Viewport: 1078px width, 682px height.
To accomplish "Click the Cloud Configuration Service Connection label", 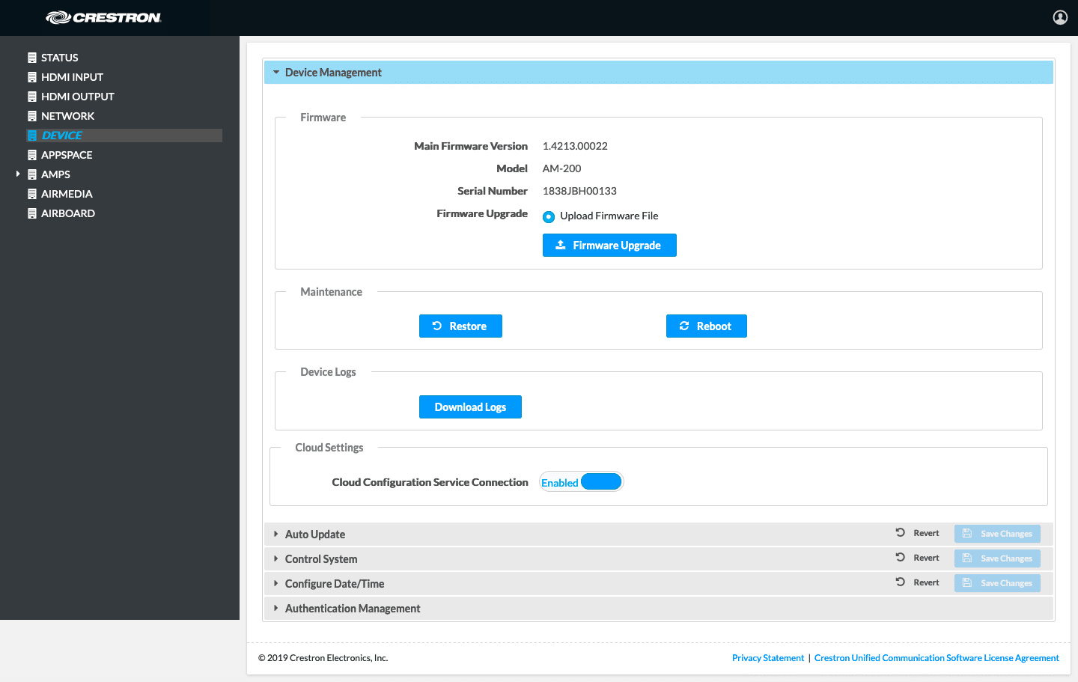I will click(430, 482).
